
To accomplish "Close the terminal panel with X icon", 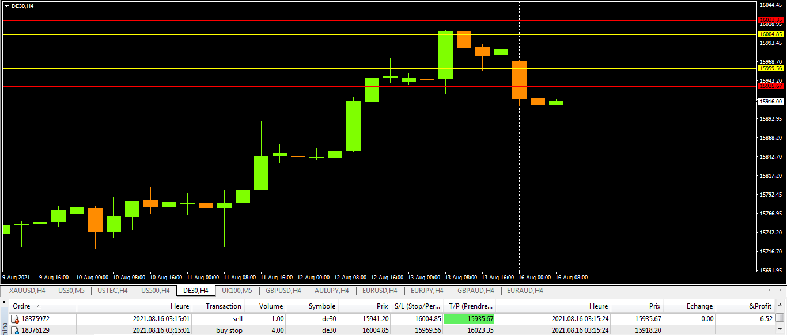I will coord(4,302).
